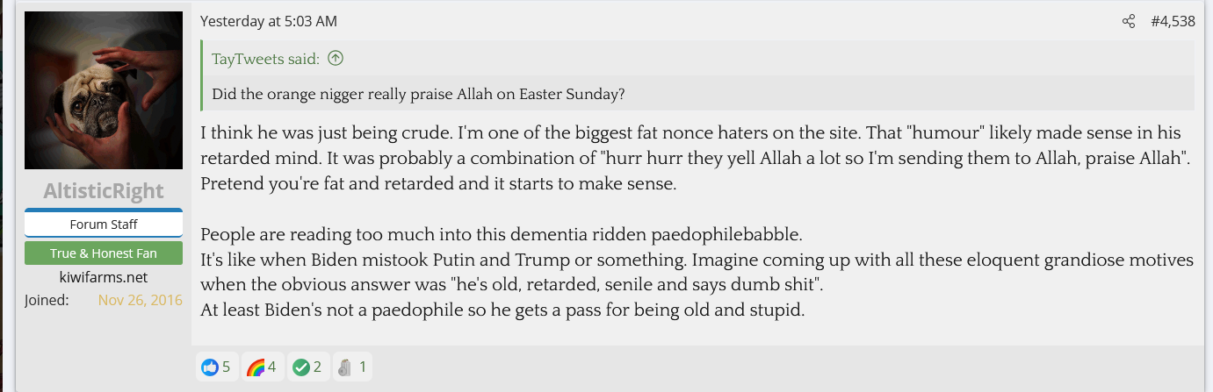
Task: Click the gray reaction icon with count 1
Action: [346, 367]
